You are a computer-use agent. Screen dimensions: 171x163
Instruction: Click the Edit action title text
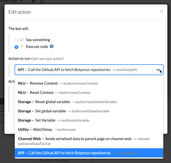[20, 12]
